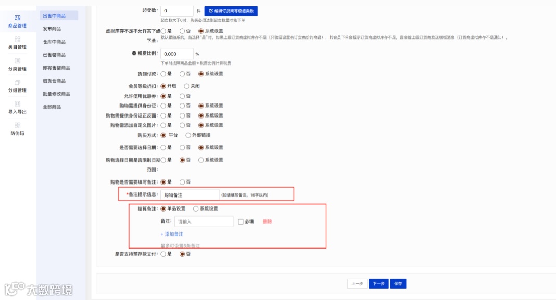Select 即将售罄商品 submenu item

tap(56, 68)
